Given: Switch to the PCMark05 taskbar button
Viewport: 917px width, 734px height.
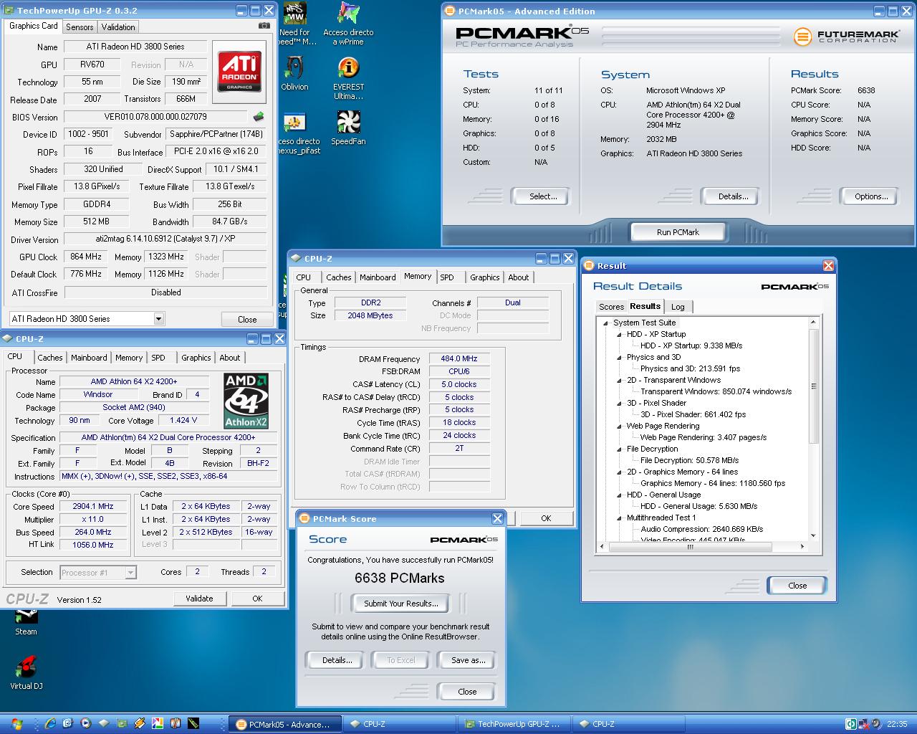Looking at the screenshot, I should coord(285,724).
